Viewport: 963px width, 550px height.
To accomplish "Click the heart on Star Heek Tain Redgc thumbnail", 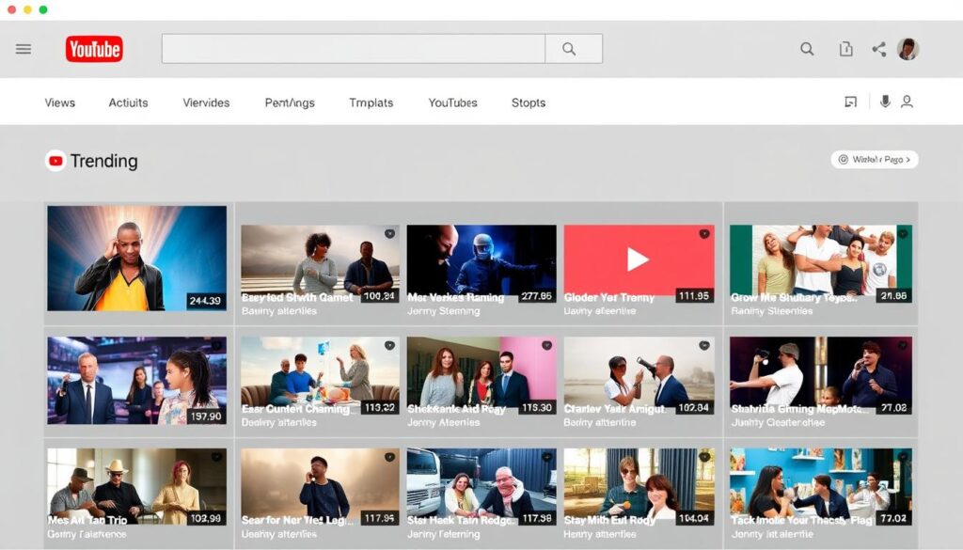I will click(546, 457).
